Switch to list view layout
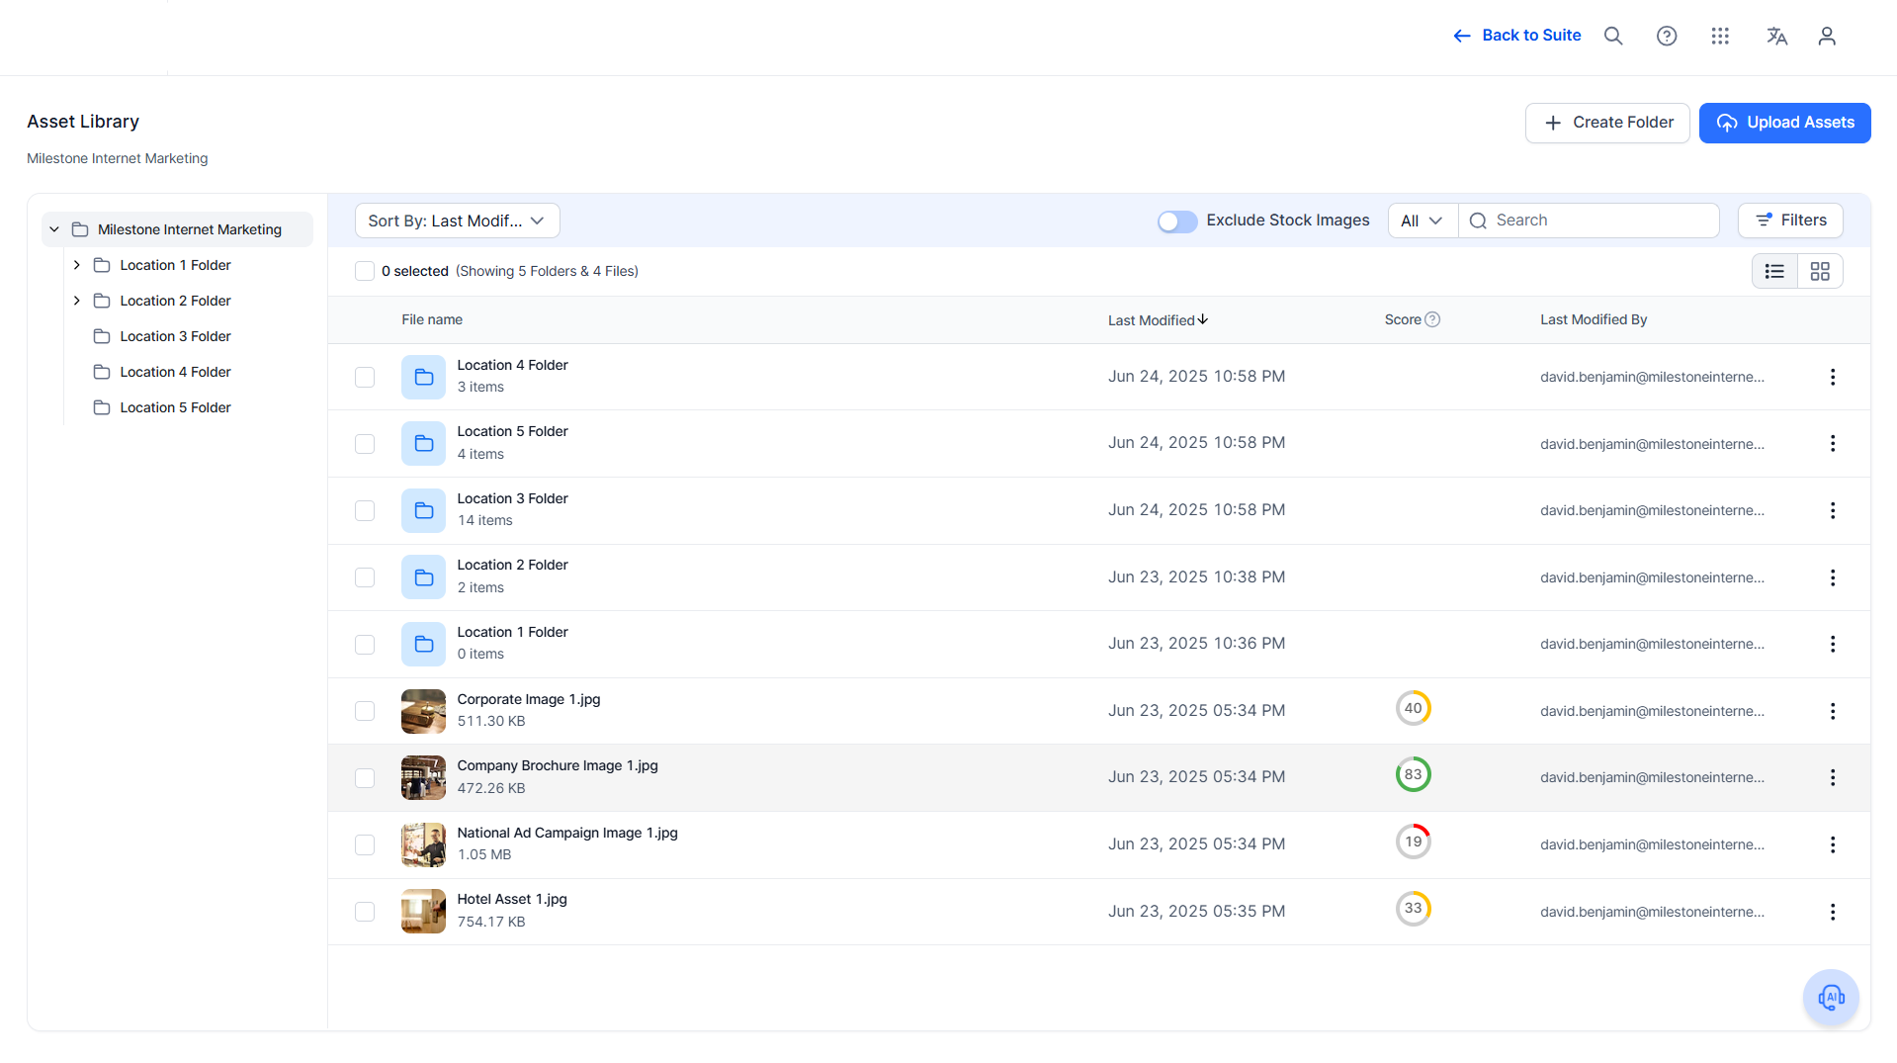Viewport: 1897px width, 1063px height. click(1774, 271)
